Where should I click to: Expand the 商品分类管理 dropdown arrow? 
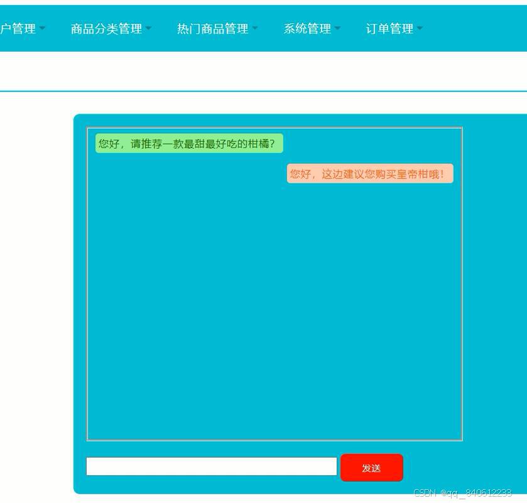coord(149,29)
